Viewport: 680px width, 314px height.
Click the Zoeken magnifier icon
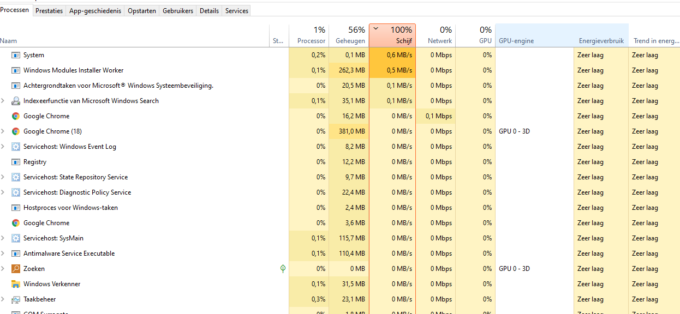(x=16, y=269)
